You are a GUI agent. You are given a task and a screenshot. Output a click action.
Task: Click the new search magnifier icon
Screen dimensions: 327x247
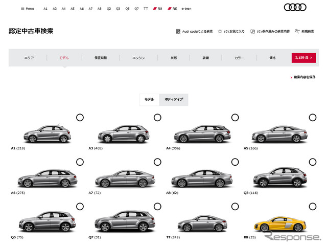point(297,31)
